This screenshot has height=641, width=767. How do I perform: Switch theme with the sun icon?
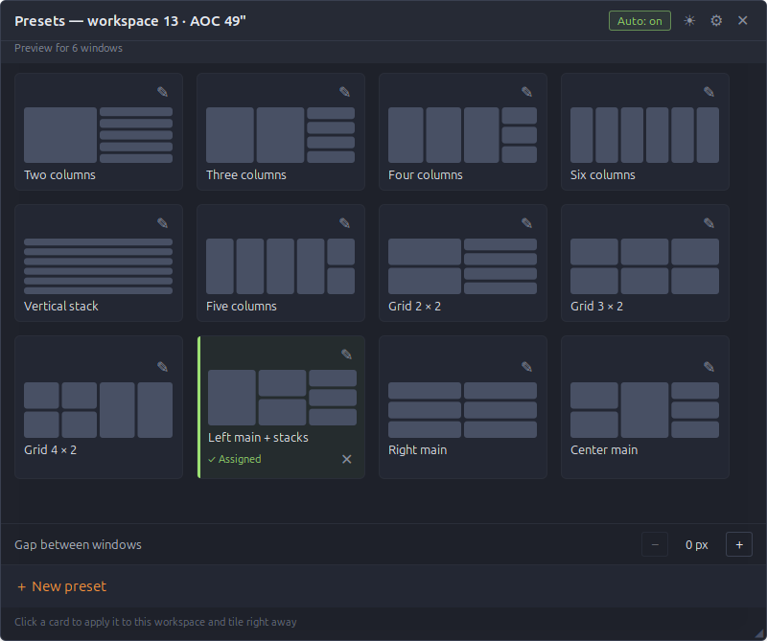tap(689, 20)
